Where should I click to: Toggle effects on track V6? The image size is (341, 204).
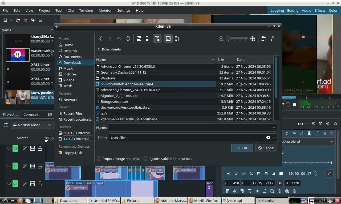click(x=25, y=166)
